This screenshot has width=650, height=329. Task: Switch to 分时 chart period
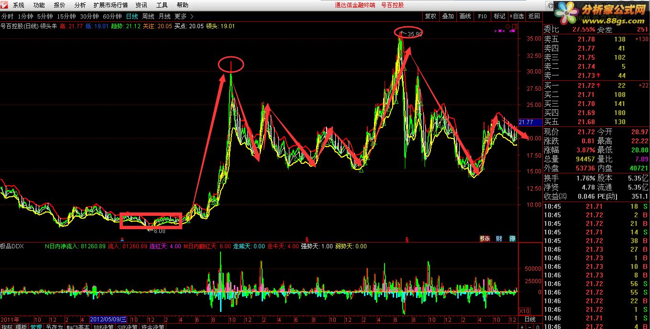7,16
